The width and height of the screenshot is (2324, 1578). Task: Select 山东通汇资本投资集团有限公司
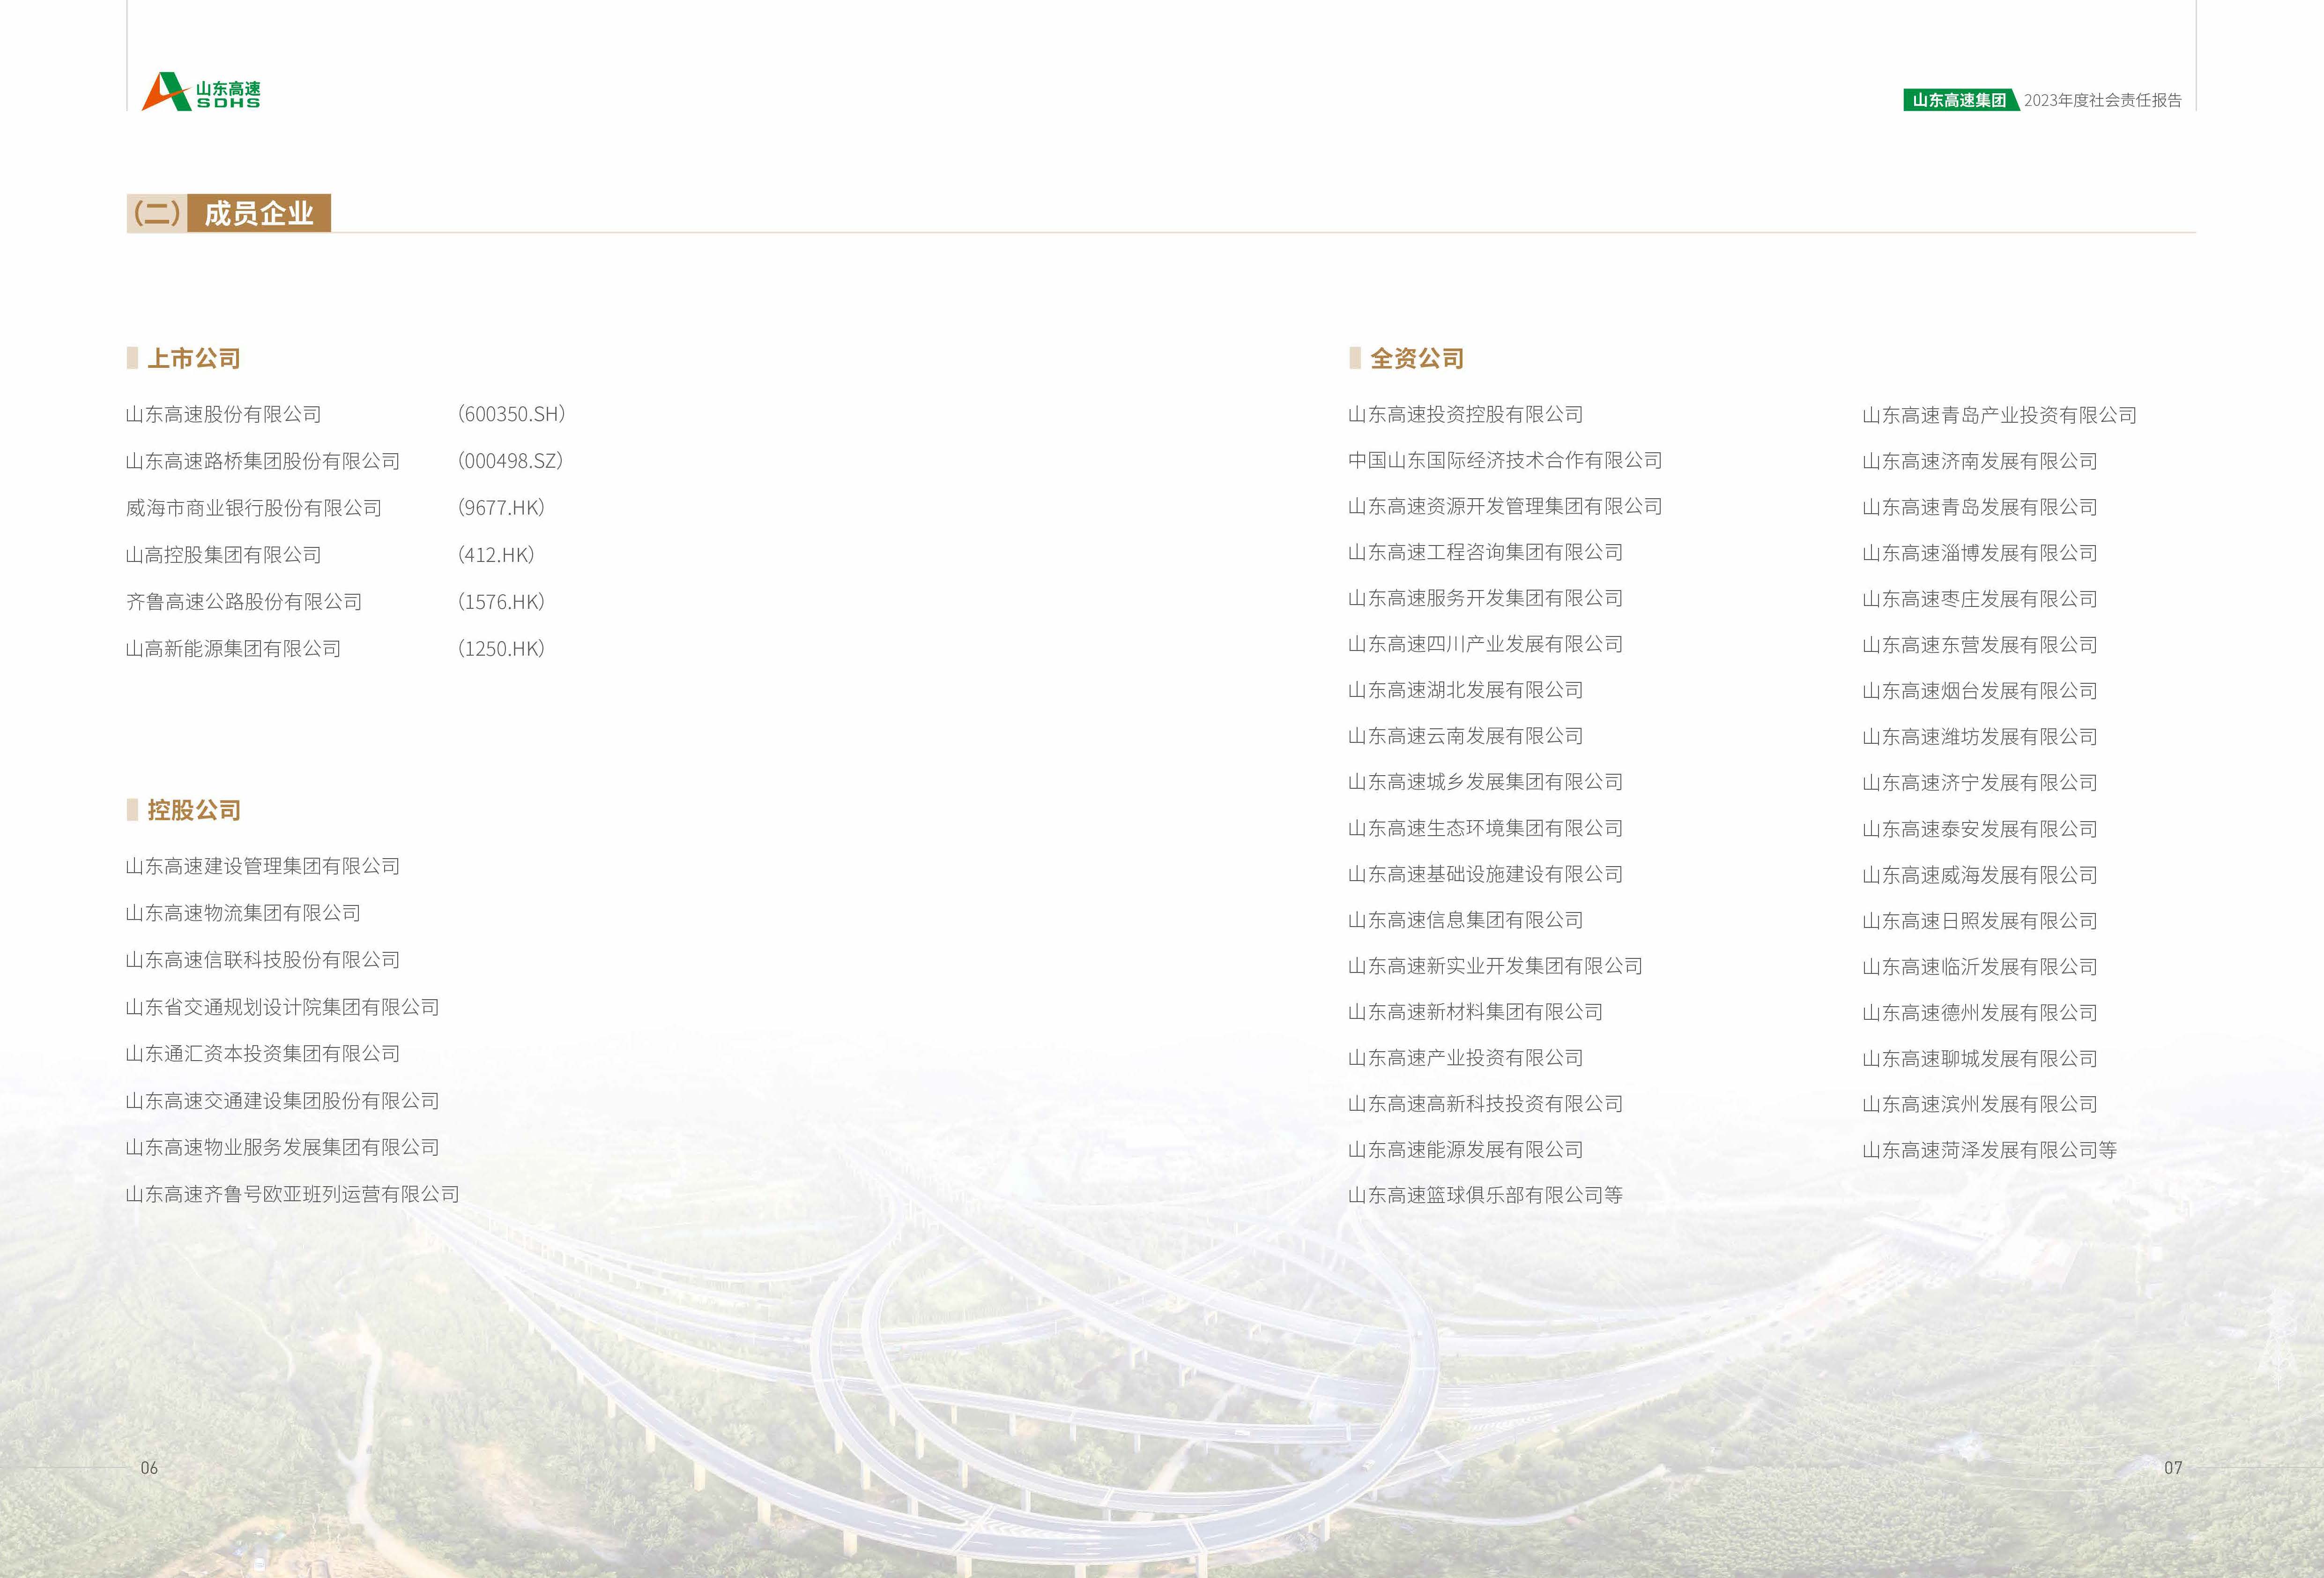click(263, 1054)
